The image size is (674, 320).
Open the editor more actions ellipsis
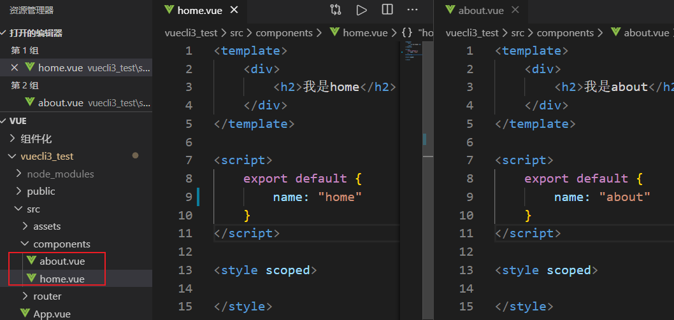click(x=413, y=10)
